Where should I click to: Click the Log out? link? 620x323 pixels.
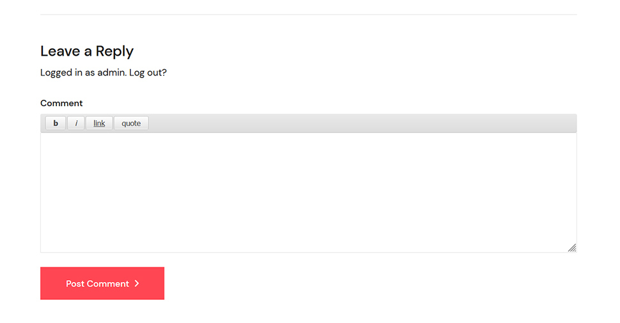point(148,73)
